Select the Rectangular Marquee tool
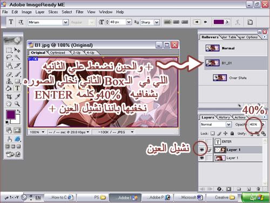This screenshot has height=203, width=270. [9, 50]
